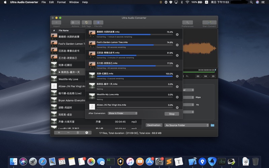
Task: Open Xcode from the Dock
Action: point(192,162)
